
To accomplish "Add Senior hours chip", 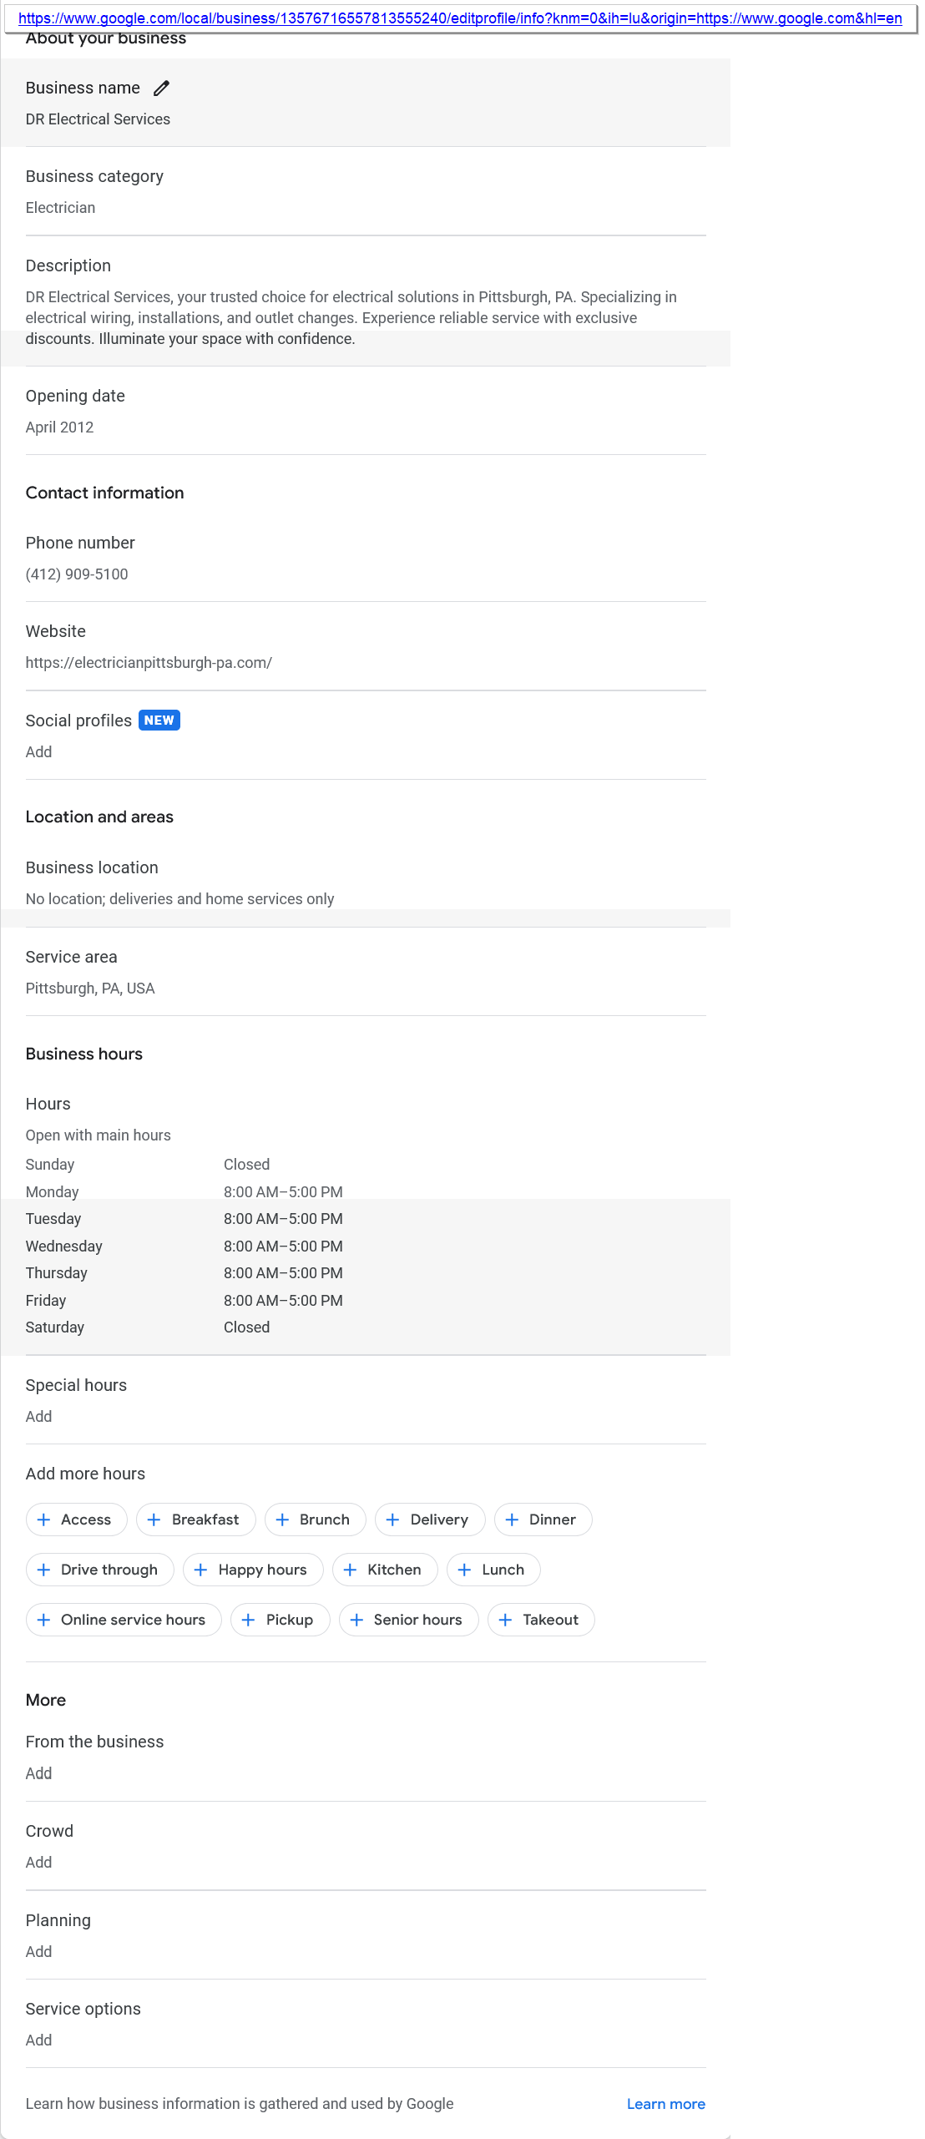I will pyautogui.click(x=408, y=1620).
